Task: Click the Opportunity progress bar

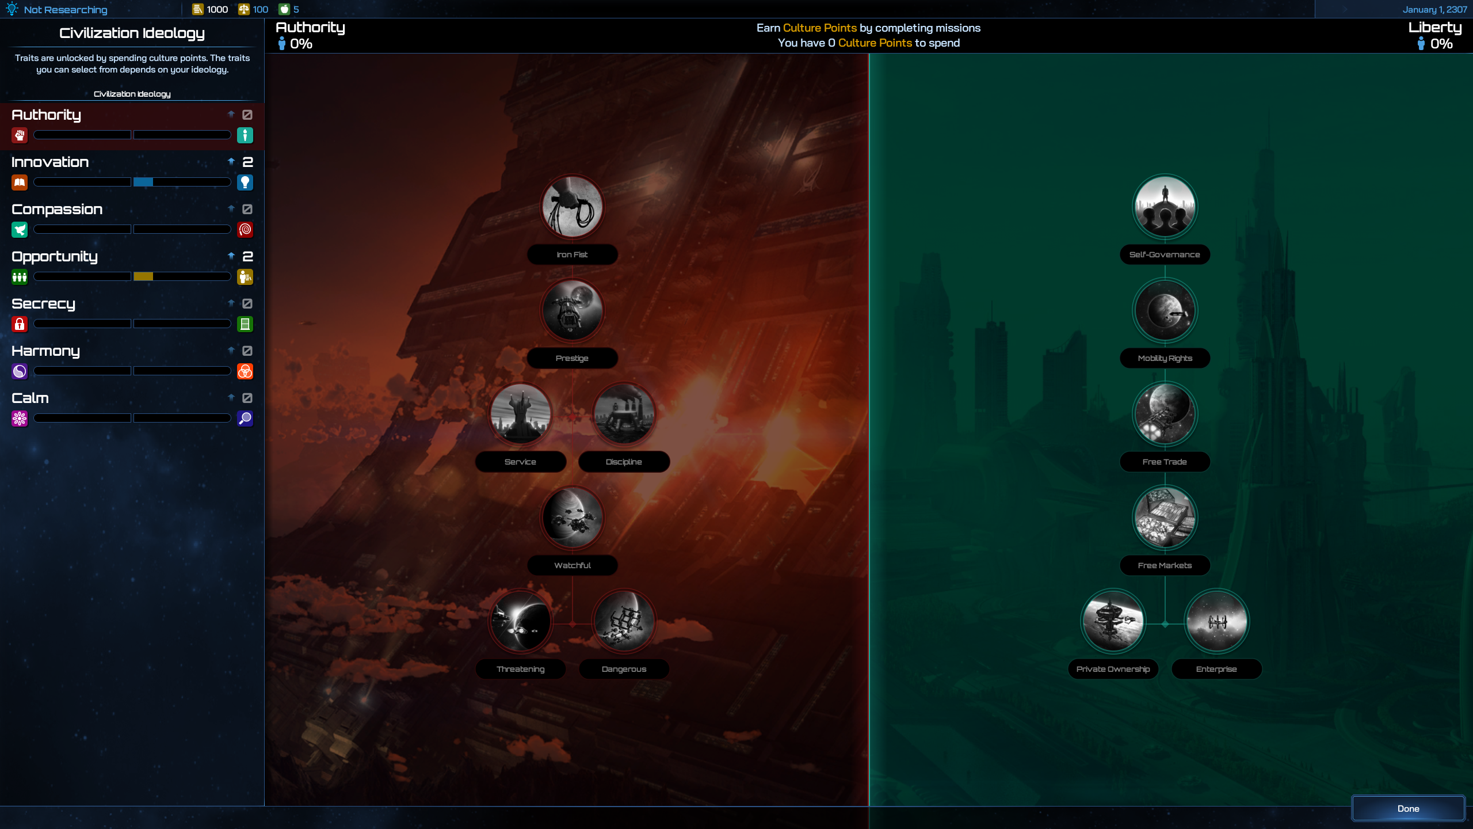Action: pyautogui.click(x=132, y=276)
